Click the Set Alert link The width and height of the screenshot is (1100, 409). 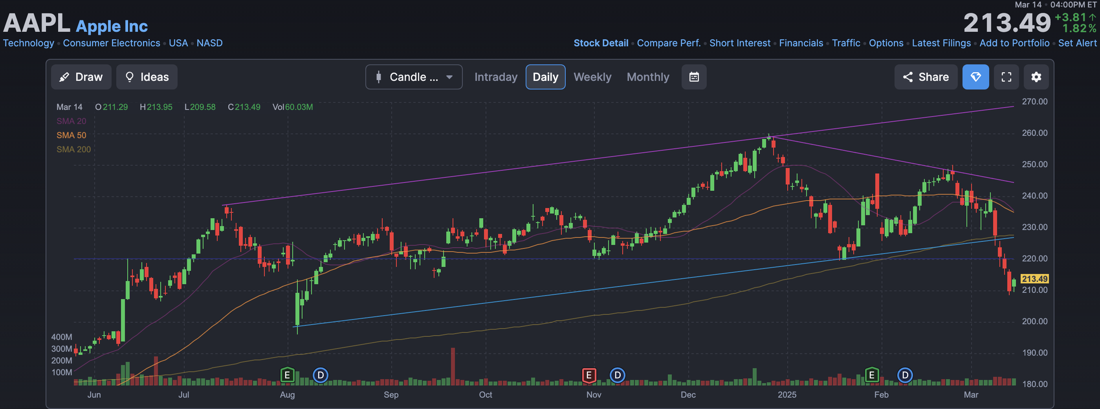point(1077,43)
